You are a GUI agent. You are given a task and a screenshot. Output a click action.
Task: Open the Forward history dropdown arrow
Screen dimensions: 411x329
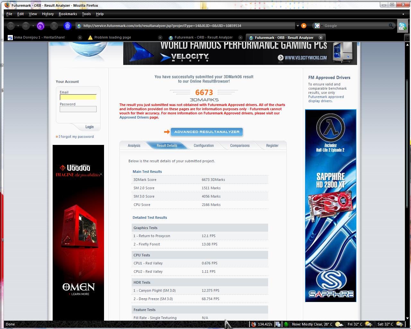pyautogui.click(x=33, y=26)
